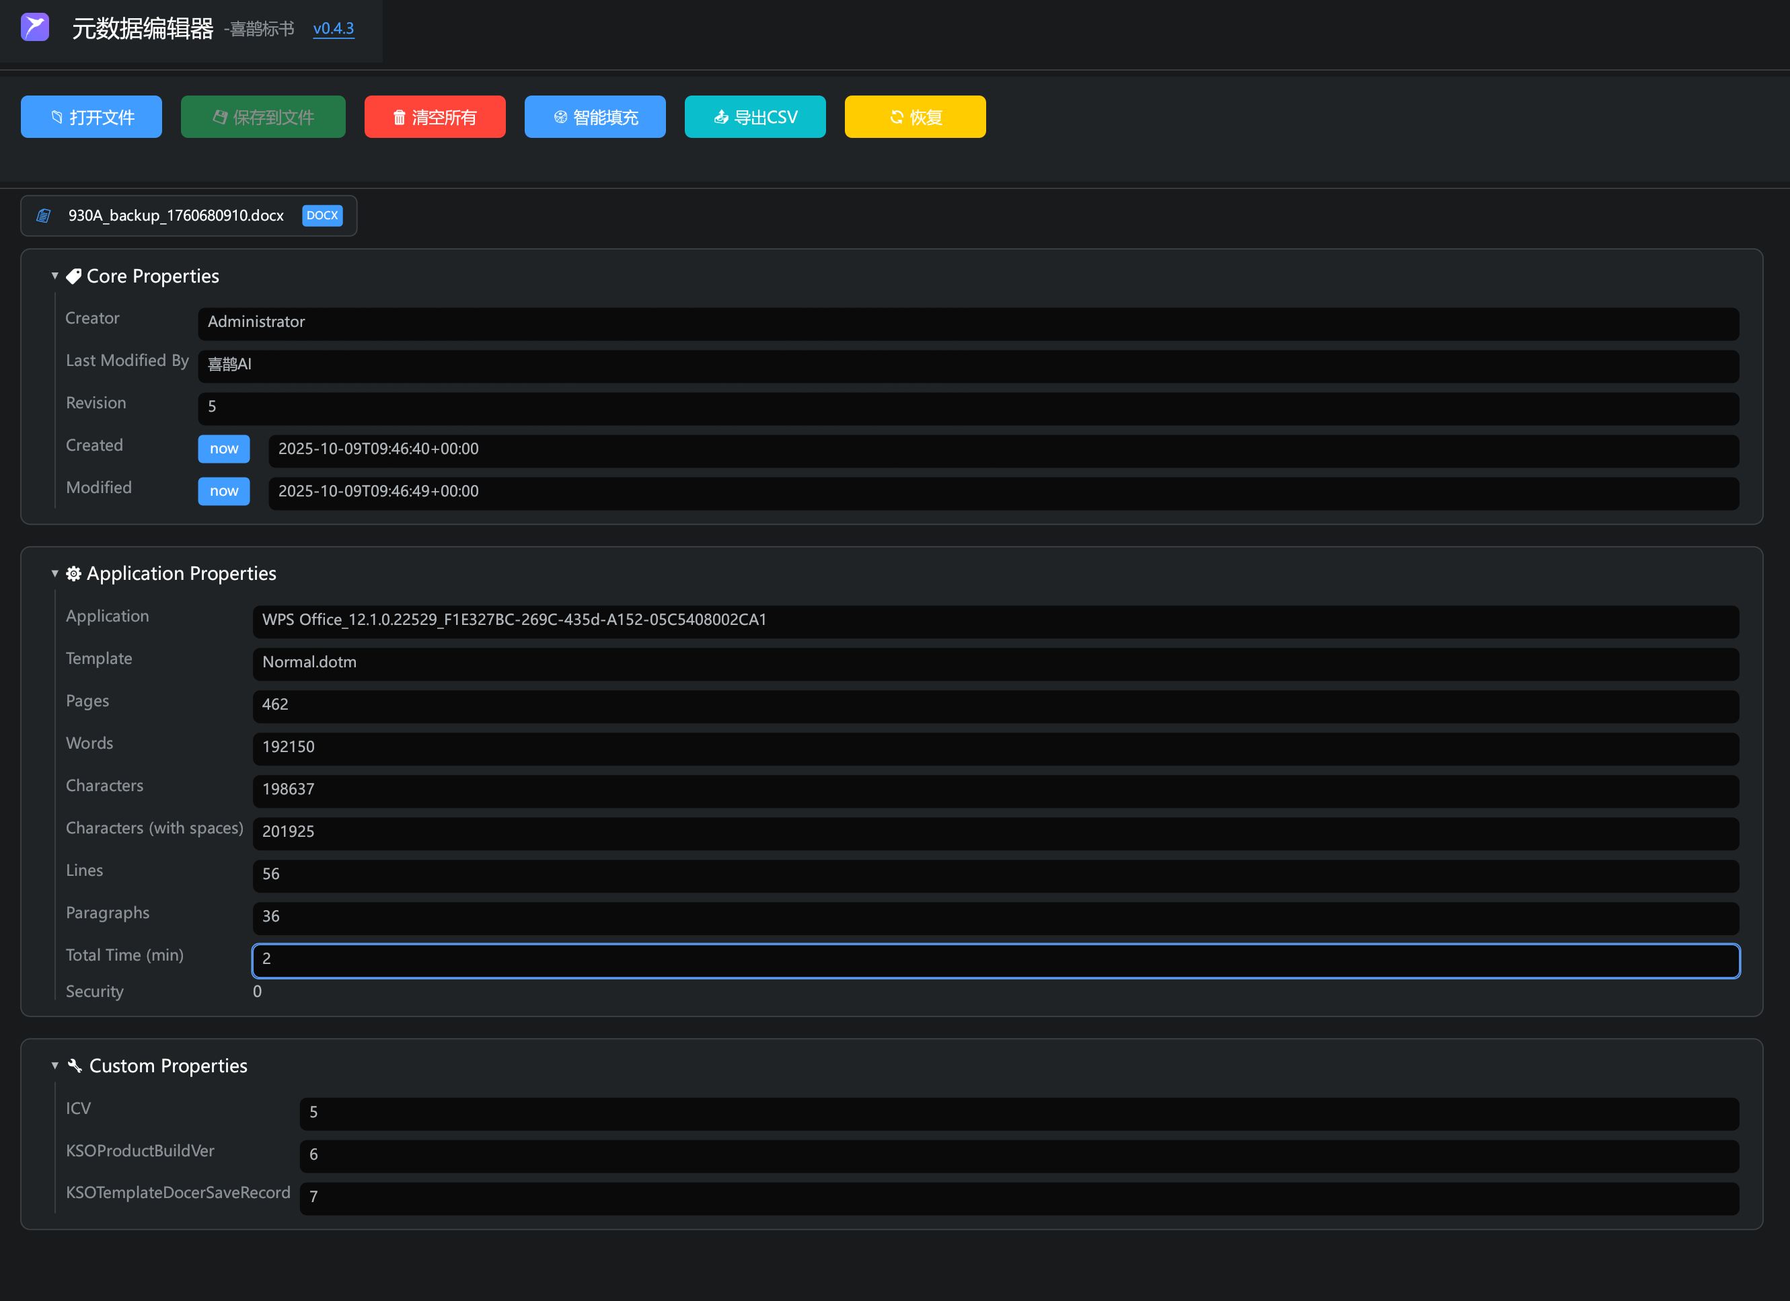
Task: Collapse the Core Properties section
Action: [54, 276]
